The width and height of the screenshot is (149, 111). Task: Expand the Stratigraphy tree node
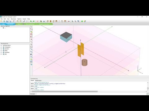pos(1,47)
